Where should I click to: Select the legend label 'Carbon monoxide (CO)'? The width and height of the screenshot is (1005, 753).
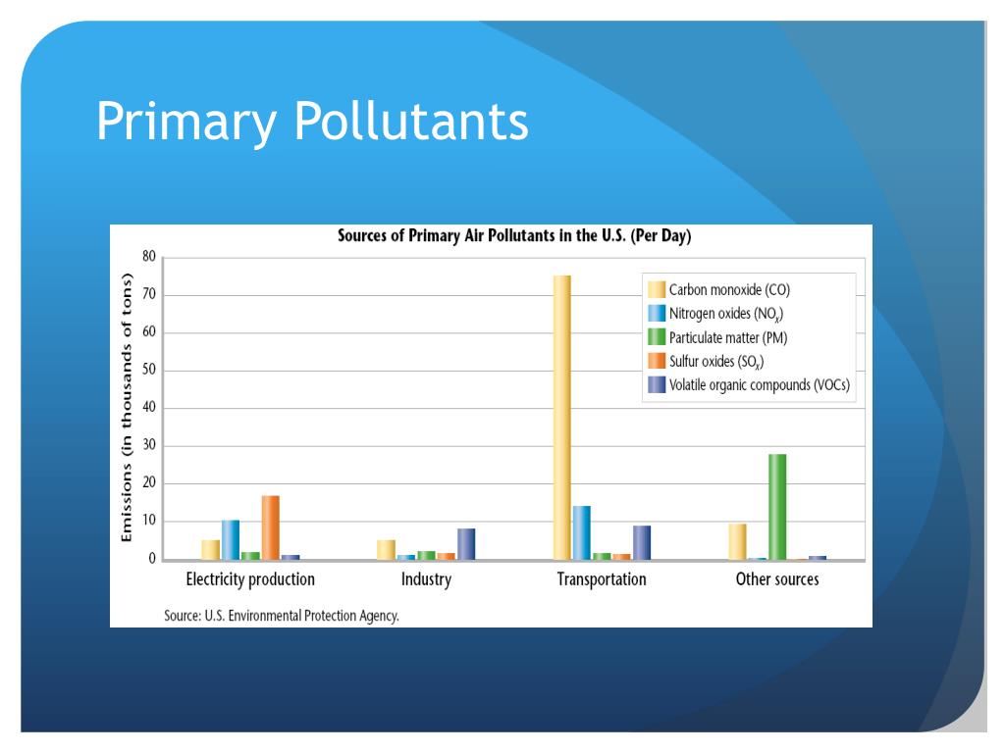(x=729, y=290)
